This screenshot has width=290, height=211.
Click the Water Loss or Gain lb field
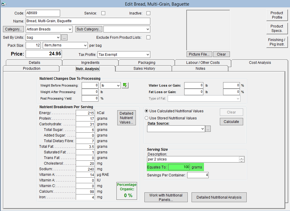click(x=194, y=85)
